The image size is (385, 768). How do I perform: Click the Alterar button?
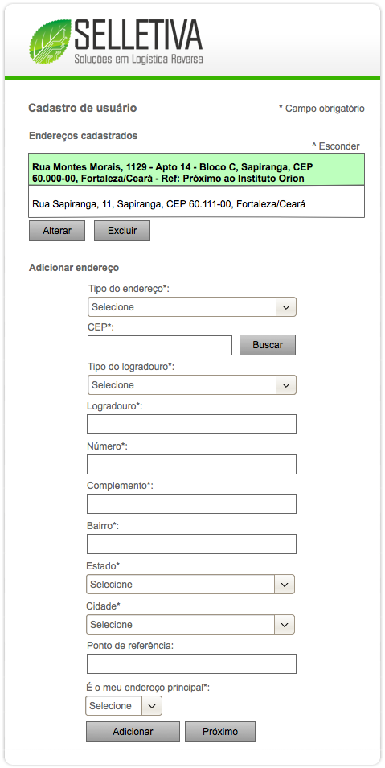point(57,231)
